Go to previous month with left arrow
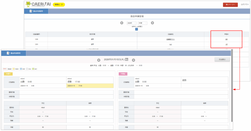Screen dimensions: 251x131 pyautogui.click(x=122, y=23)
